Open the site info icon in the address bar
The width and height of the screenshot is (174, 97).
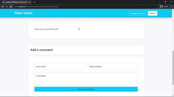(x=16, y=6)
